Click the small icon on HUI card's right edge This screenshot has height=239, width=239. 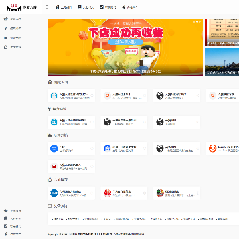pos(92,193)
